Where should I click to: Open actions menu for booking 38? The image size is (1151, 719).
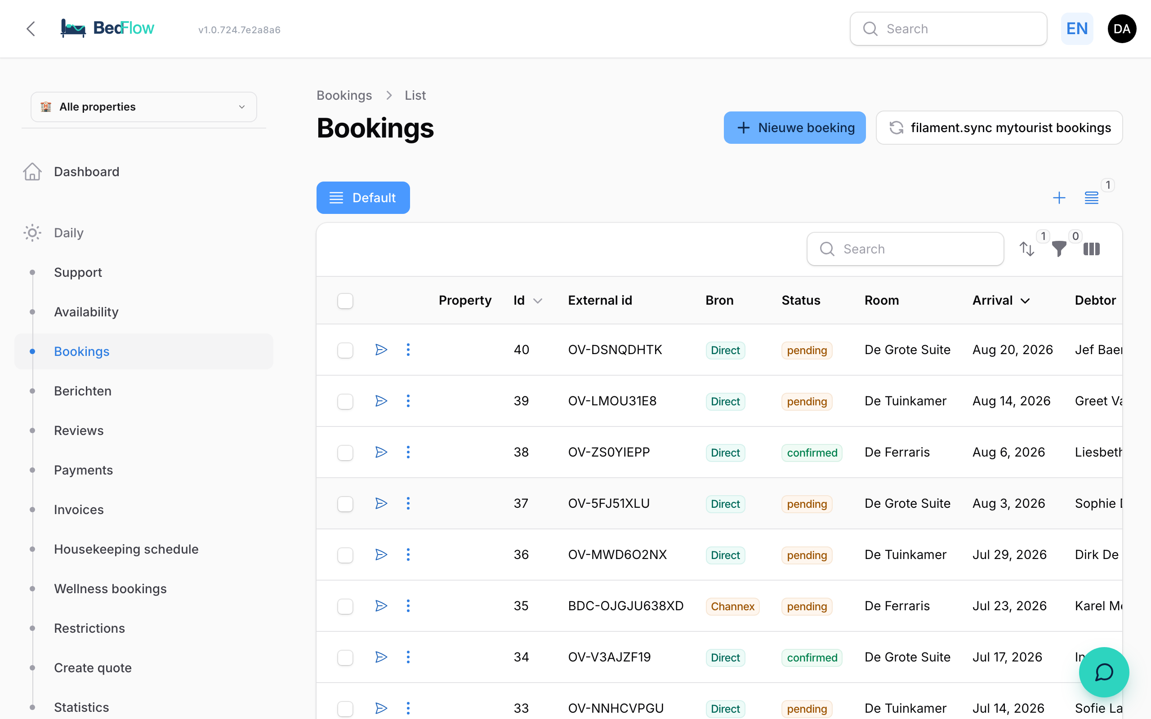pyautogui.click(x=408, y=452)
